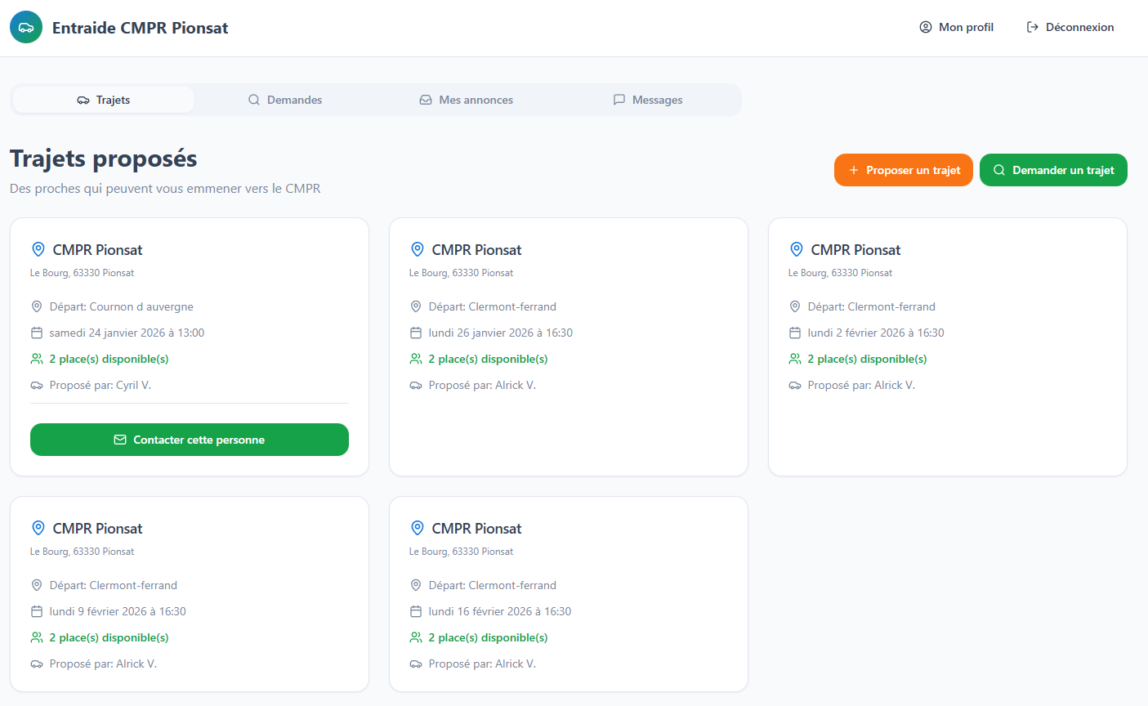Click the search icon in Demandes tab
This screenshot has height=706, width=1148.
[x=253, y=100]
